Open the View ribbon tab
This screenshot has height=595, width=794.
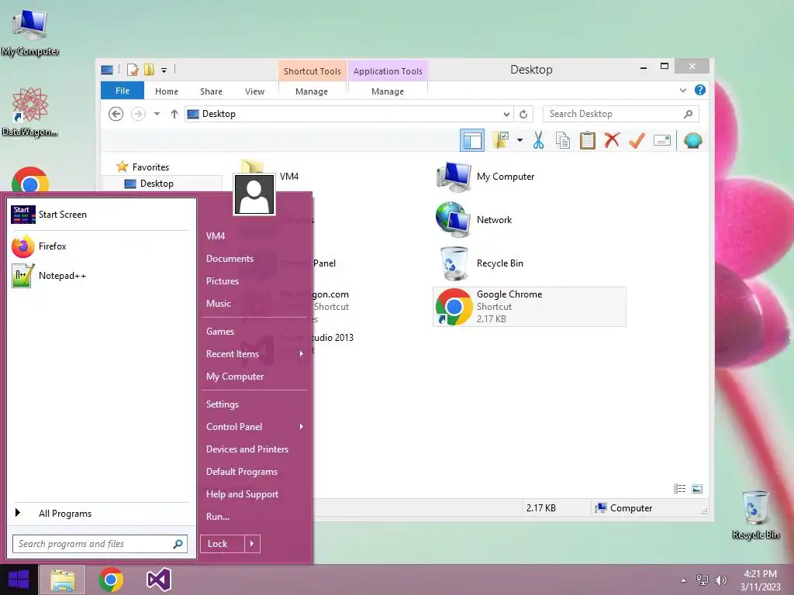tap(254, 91)
